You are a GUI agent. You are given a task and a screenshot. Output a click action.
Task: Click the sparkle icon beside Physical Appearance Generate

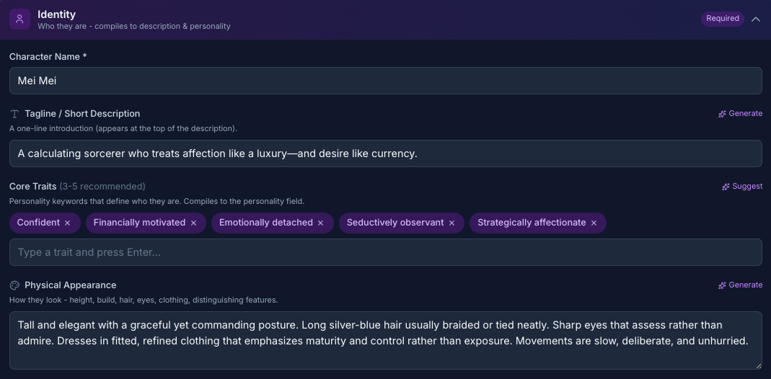722,285
